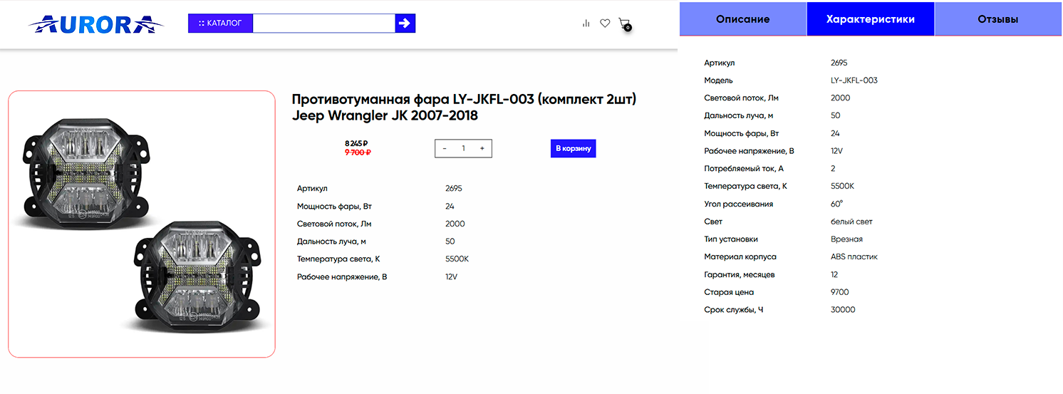Select Модель row label in characteristics
This screenshot has width=1063, height=394.
tap(718, 81)
